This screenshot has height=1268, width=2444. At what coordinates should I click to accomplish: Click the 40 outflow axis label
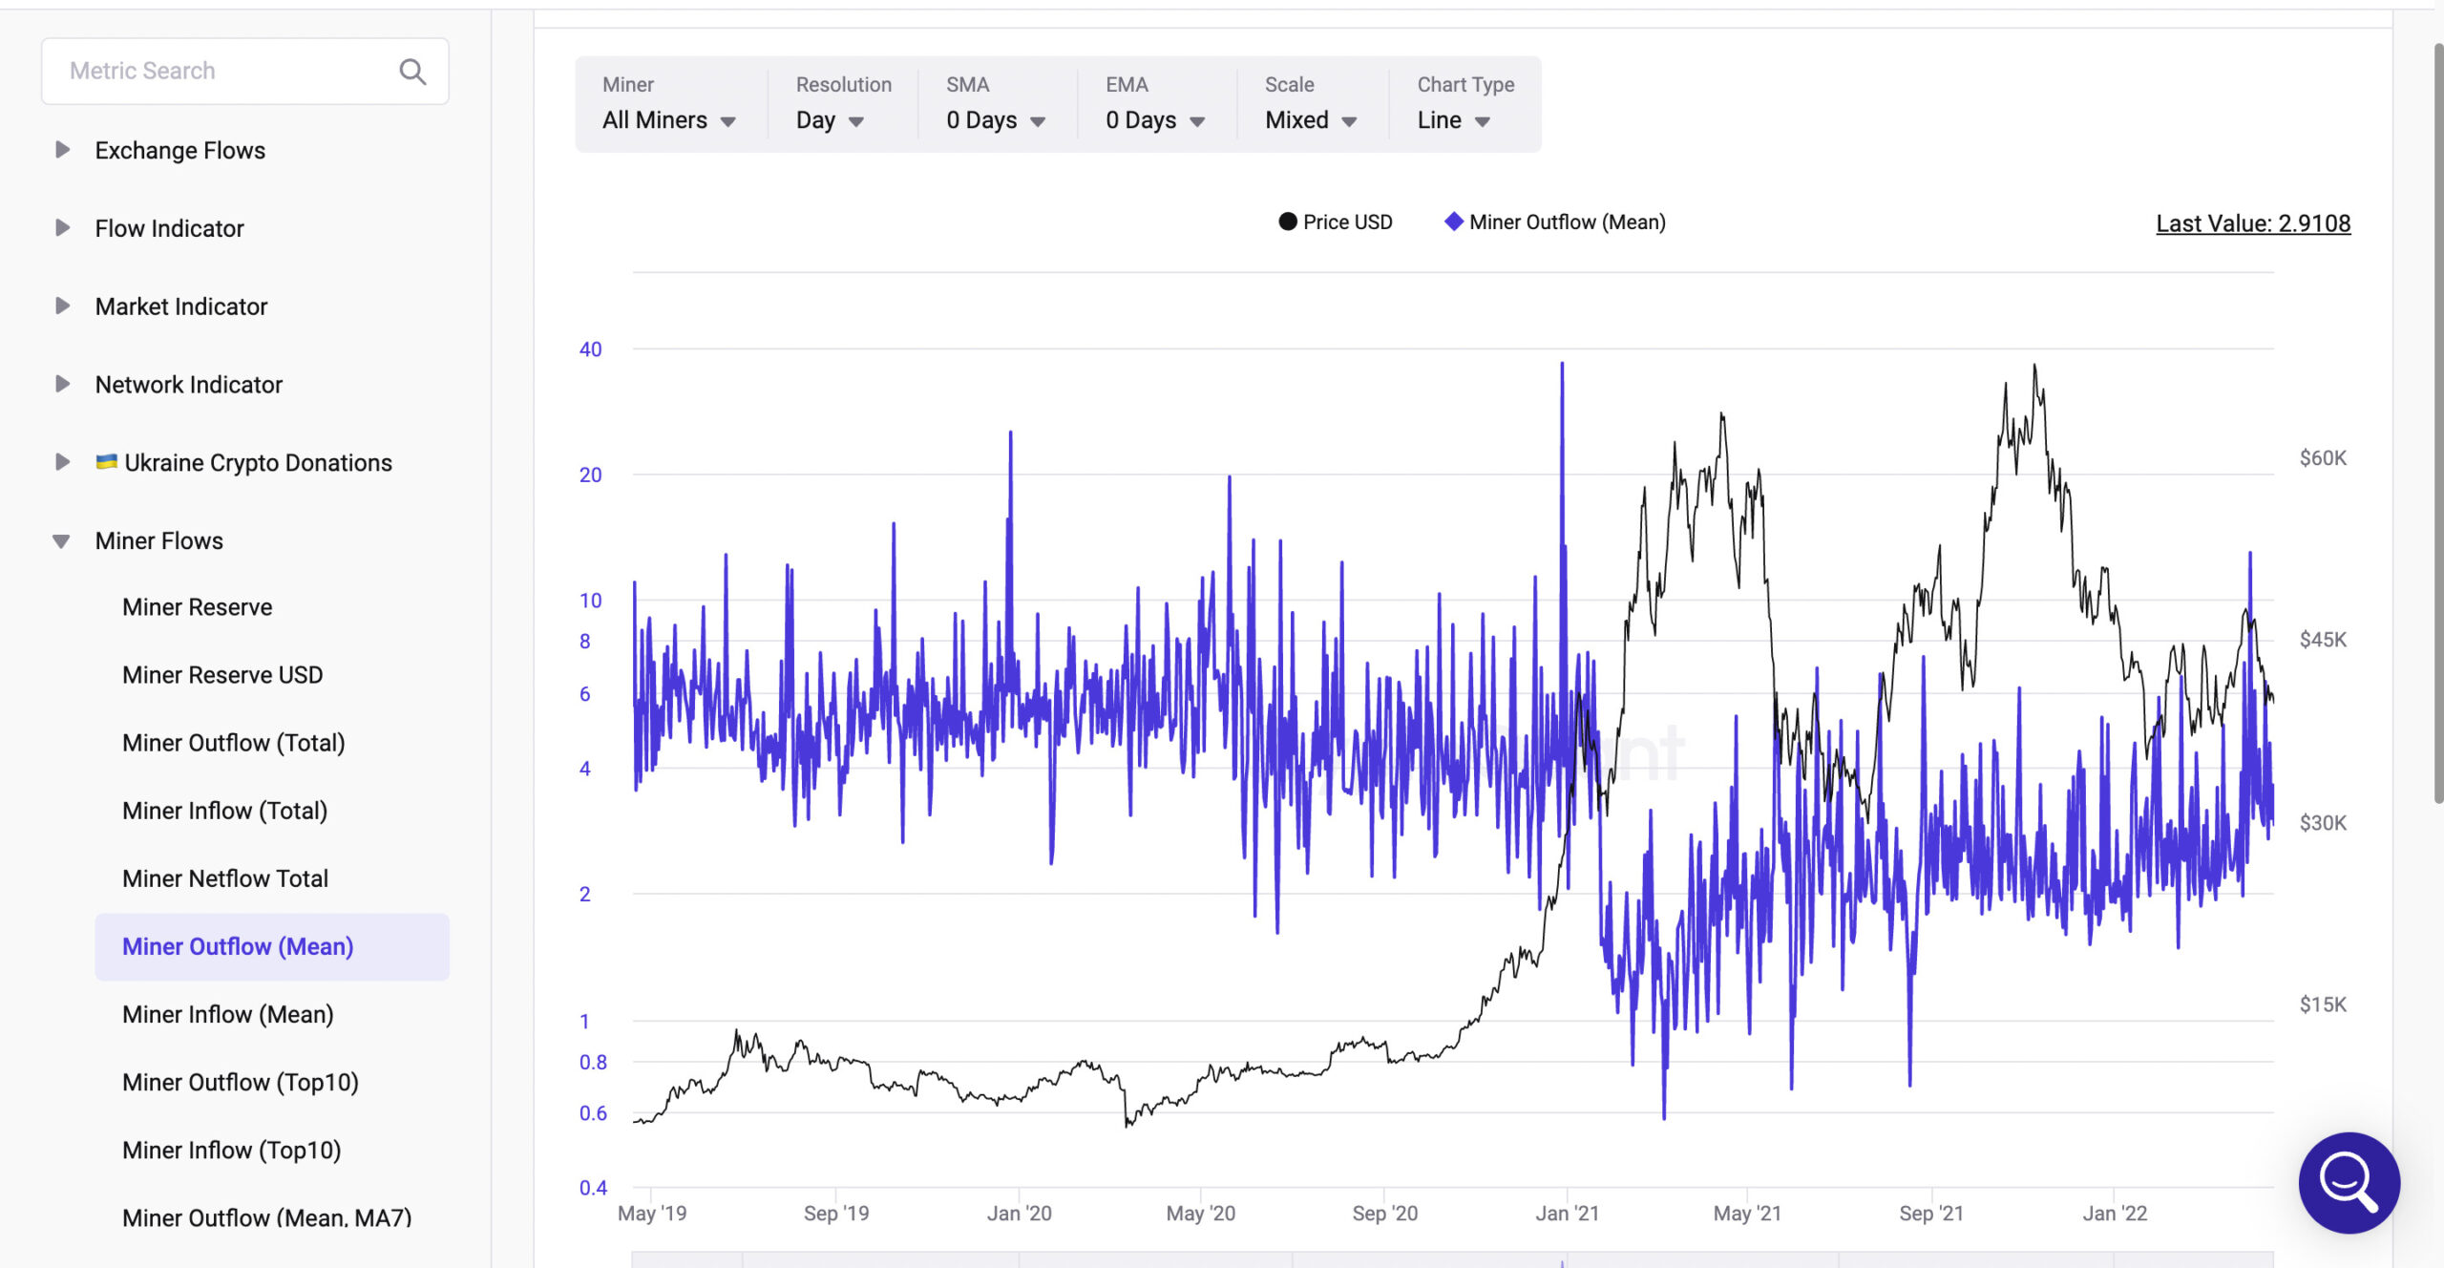(x=590, y=349)
